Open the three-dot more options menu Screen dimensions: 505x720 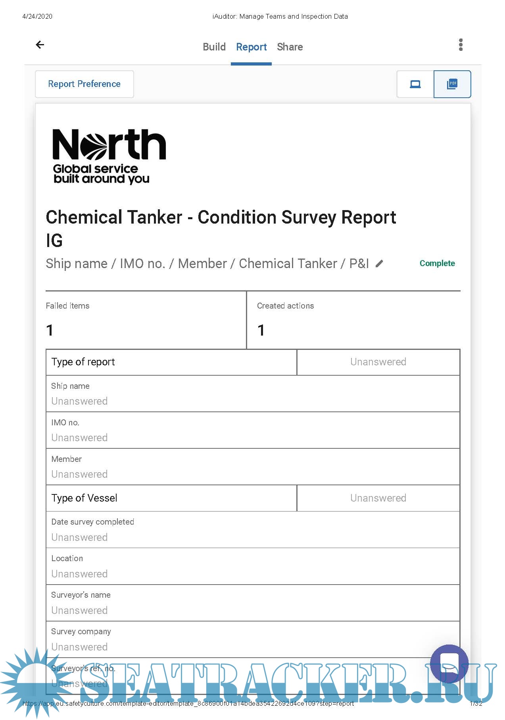click(x=461, y=45)
